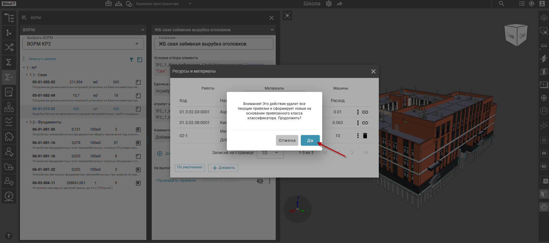Toggle visibility eye next to Проверить правило

(260, 181)
